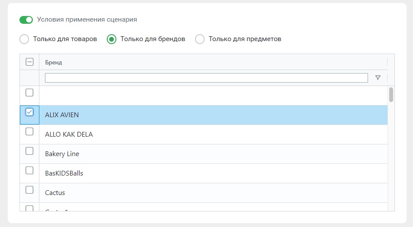Check the Bakery Line checkbox
413x227 pixels.
point(29,151)
